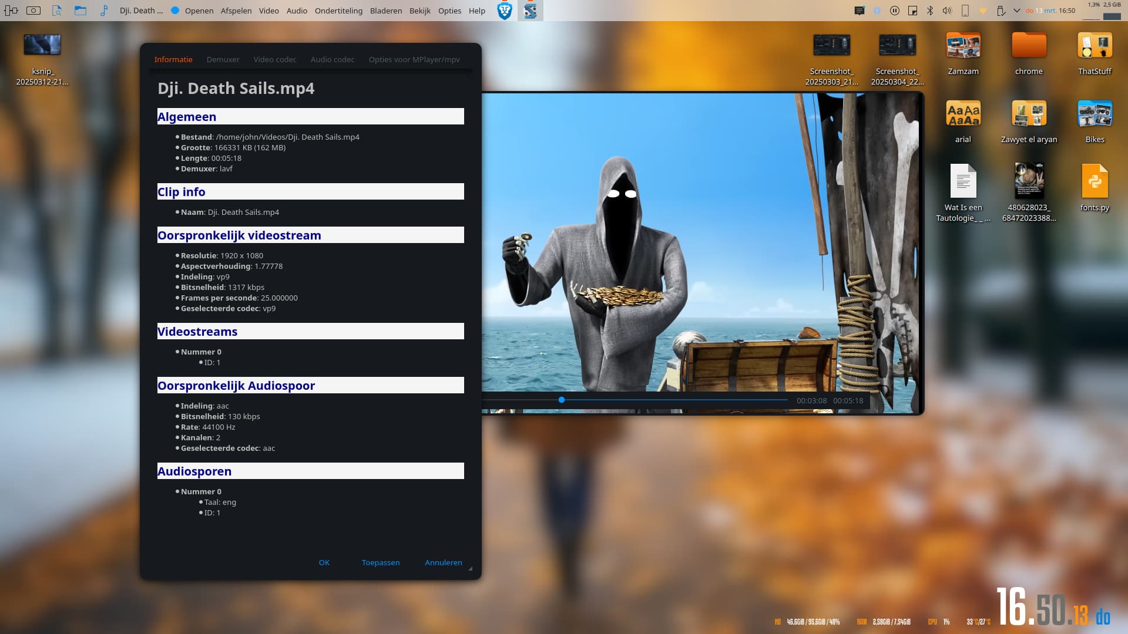Click the phone device tray icon
Image resolution: width=1128 pixels, height=634 pixels.
(965, 11)
